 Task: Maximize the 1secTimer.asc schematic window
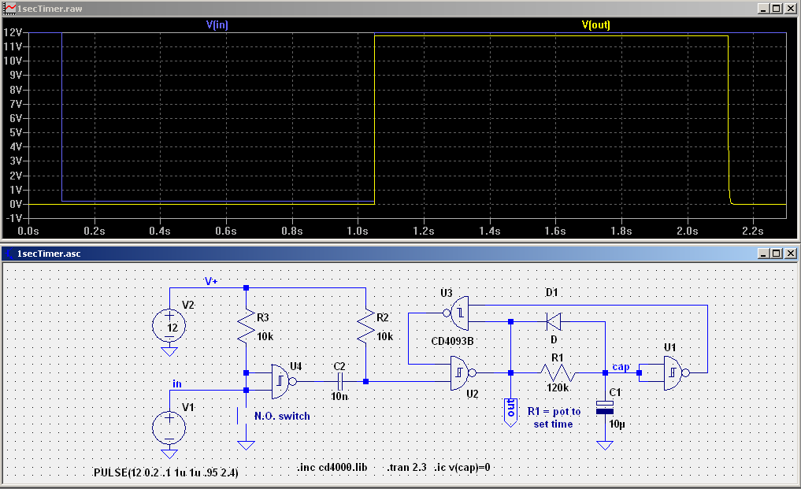pos(777,254)
